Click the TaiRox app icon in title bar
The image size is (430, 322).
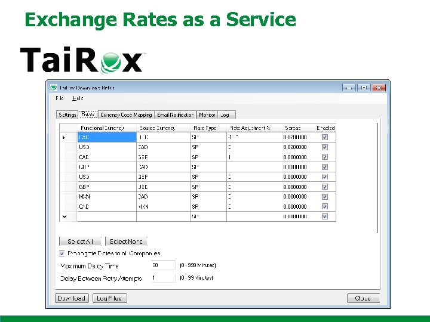[54, 88]
